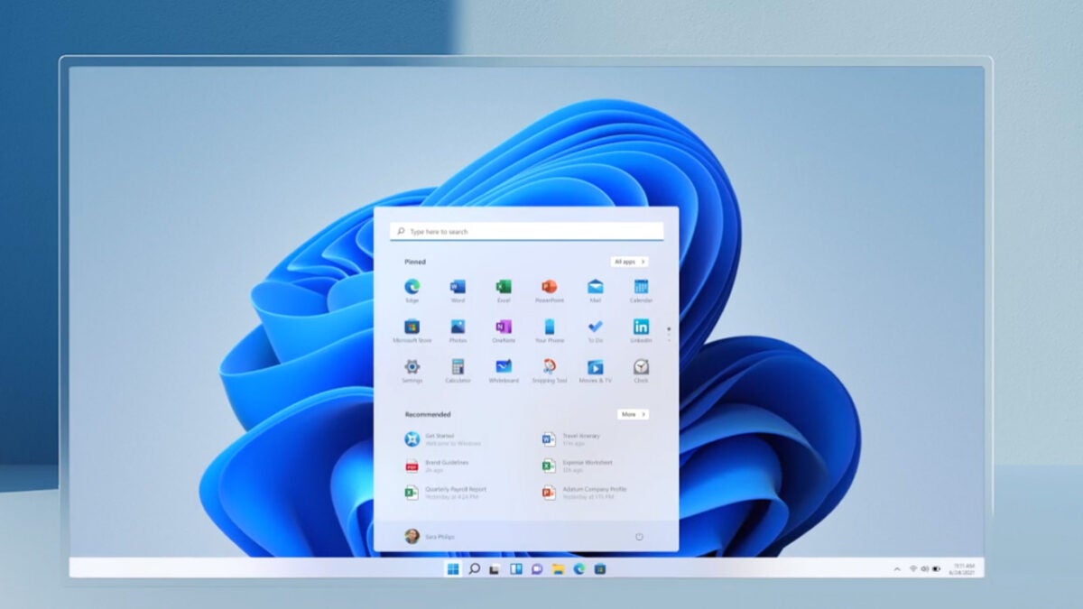Open OneNote from the pinned grid
Viewport: 1083px width, 609px height.
click(504, 330)
